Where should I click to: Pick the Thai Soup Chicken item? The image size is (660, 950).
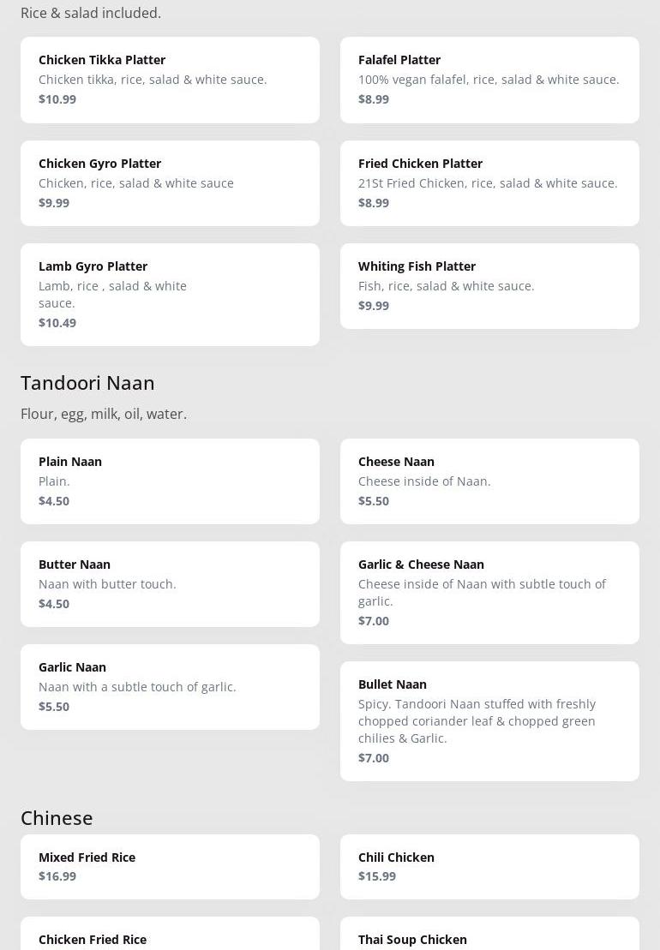click(x=489, y=937)
